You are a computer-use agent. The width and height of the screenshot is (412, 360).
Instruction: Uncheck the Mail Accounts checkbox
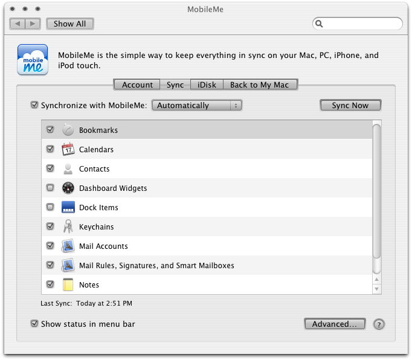point(50,246)
